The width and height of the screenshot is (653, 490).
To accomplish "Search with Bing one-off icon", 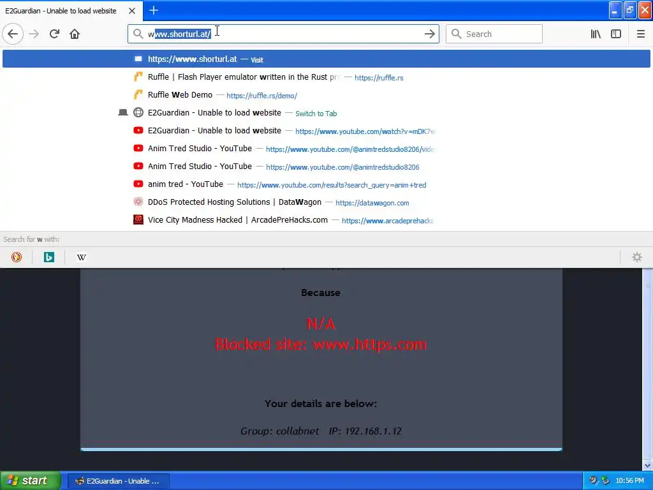I will [48, 257].
